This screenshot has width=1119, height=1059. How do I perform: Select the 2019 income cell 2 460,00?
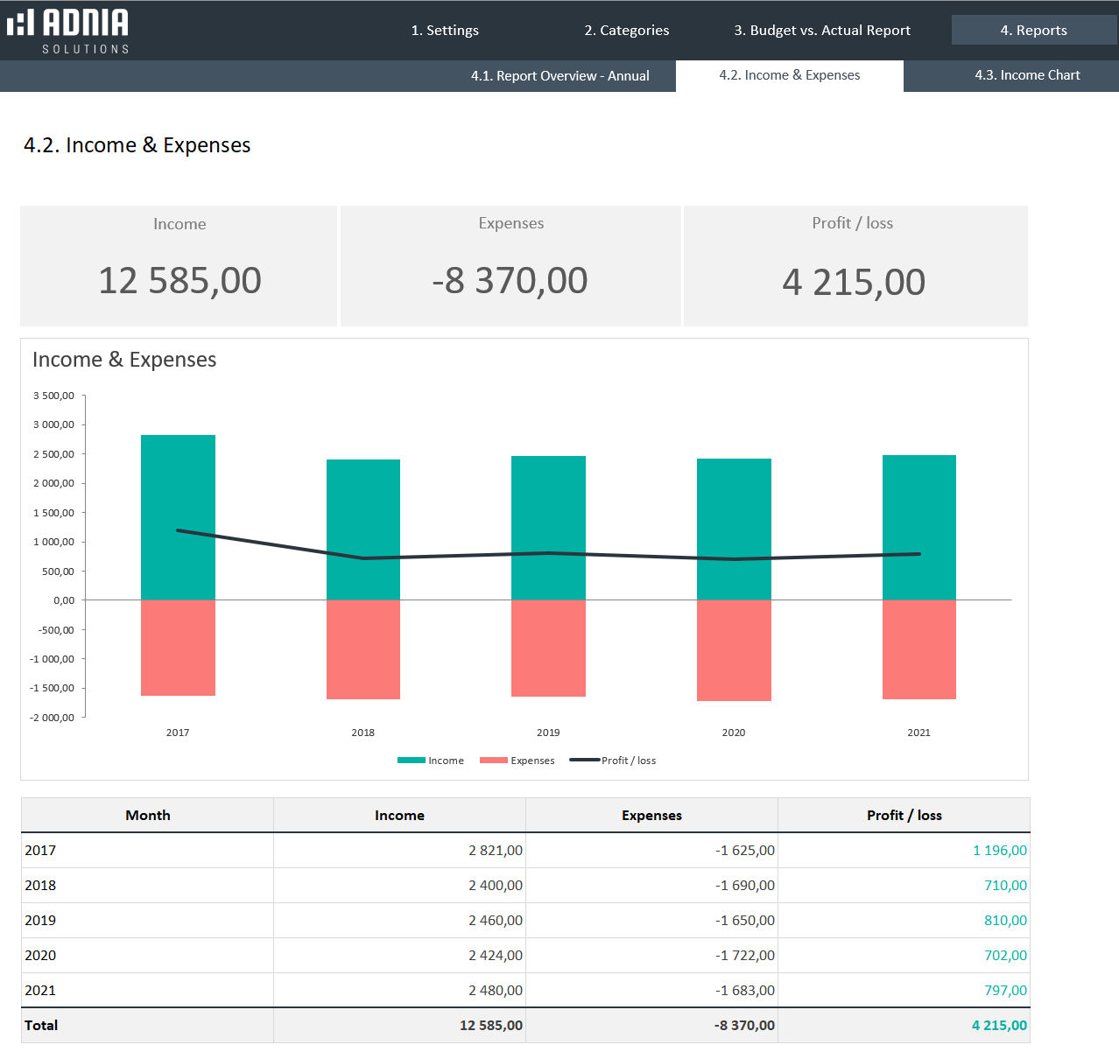495,921
